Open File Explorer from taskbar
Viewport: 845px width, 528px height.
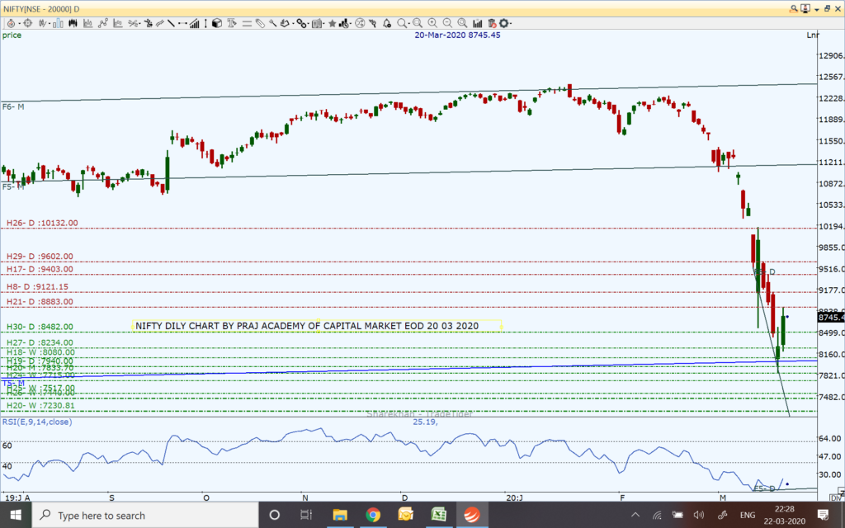pyautogui.click(x=339, y=515)
